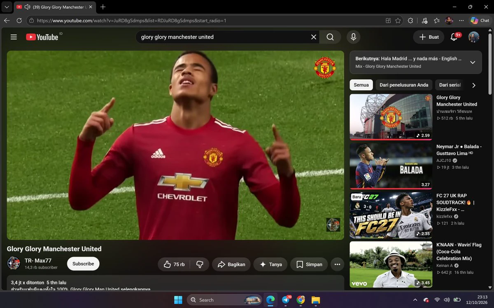Screen dimensions: 494x308
Task: Add this page to favorites with the star
Action: 398,21
